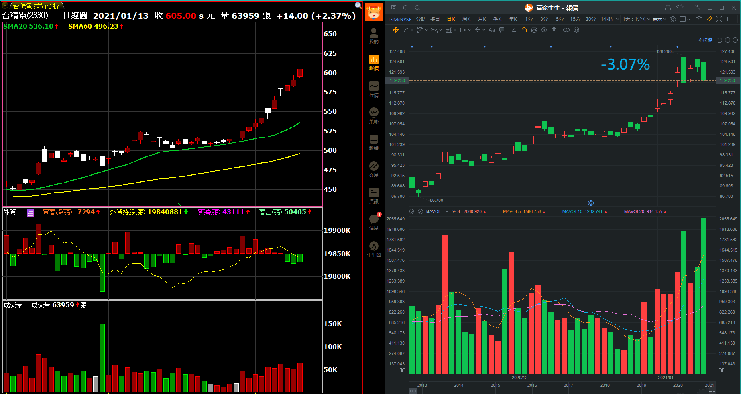741x394 pixels.
Task: Open the 消息 messages sidebar item
Action: 373,222
